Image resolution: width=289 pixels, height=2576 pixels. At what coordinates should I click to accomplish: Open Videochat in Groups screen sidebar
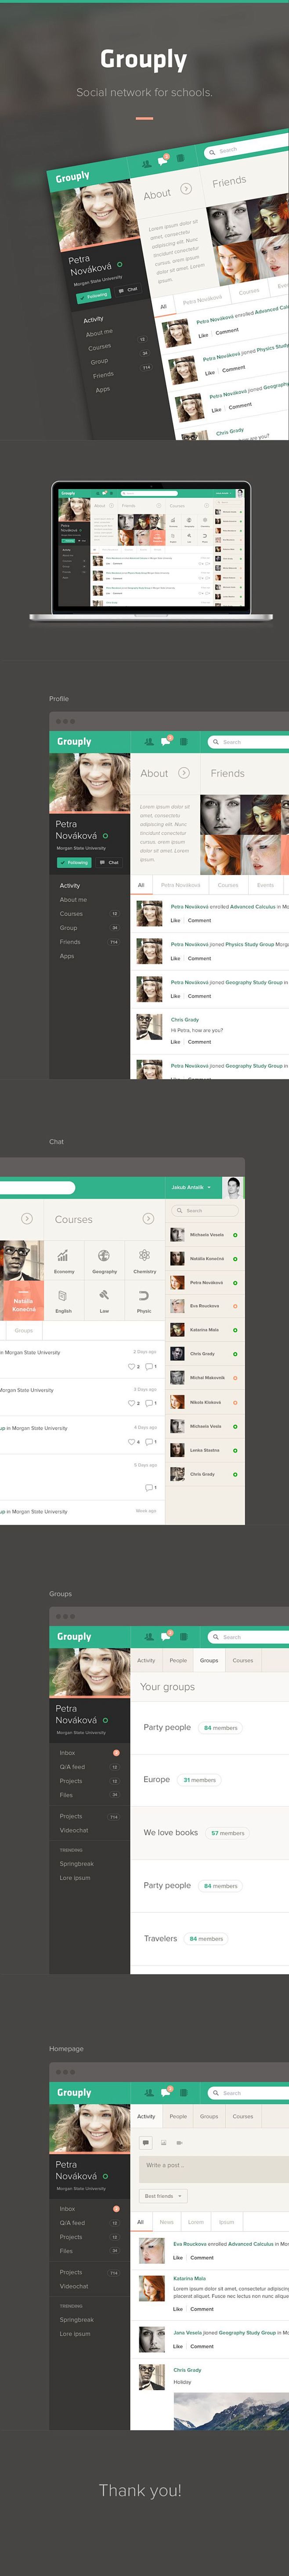pyautogui.click(x=74, y=1830)
